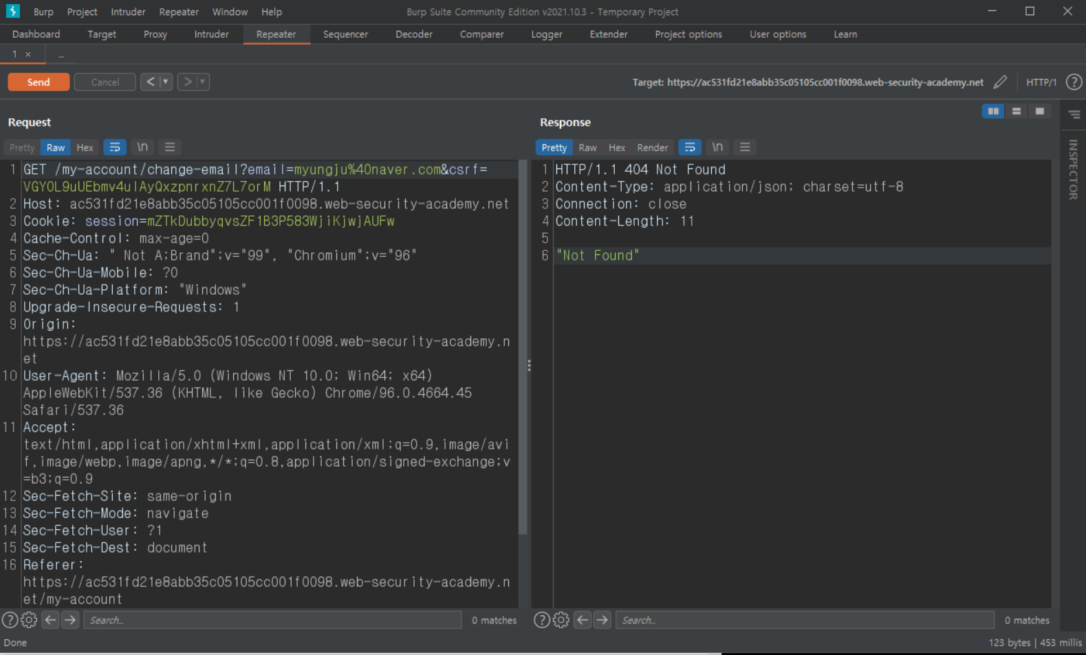Viewport: 1086px width, 655px height.
Task: Click the Response search input field
Action: click(x=805, y=620)
